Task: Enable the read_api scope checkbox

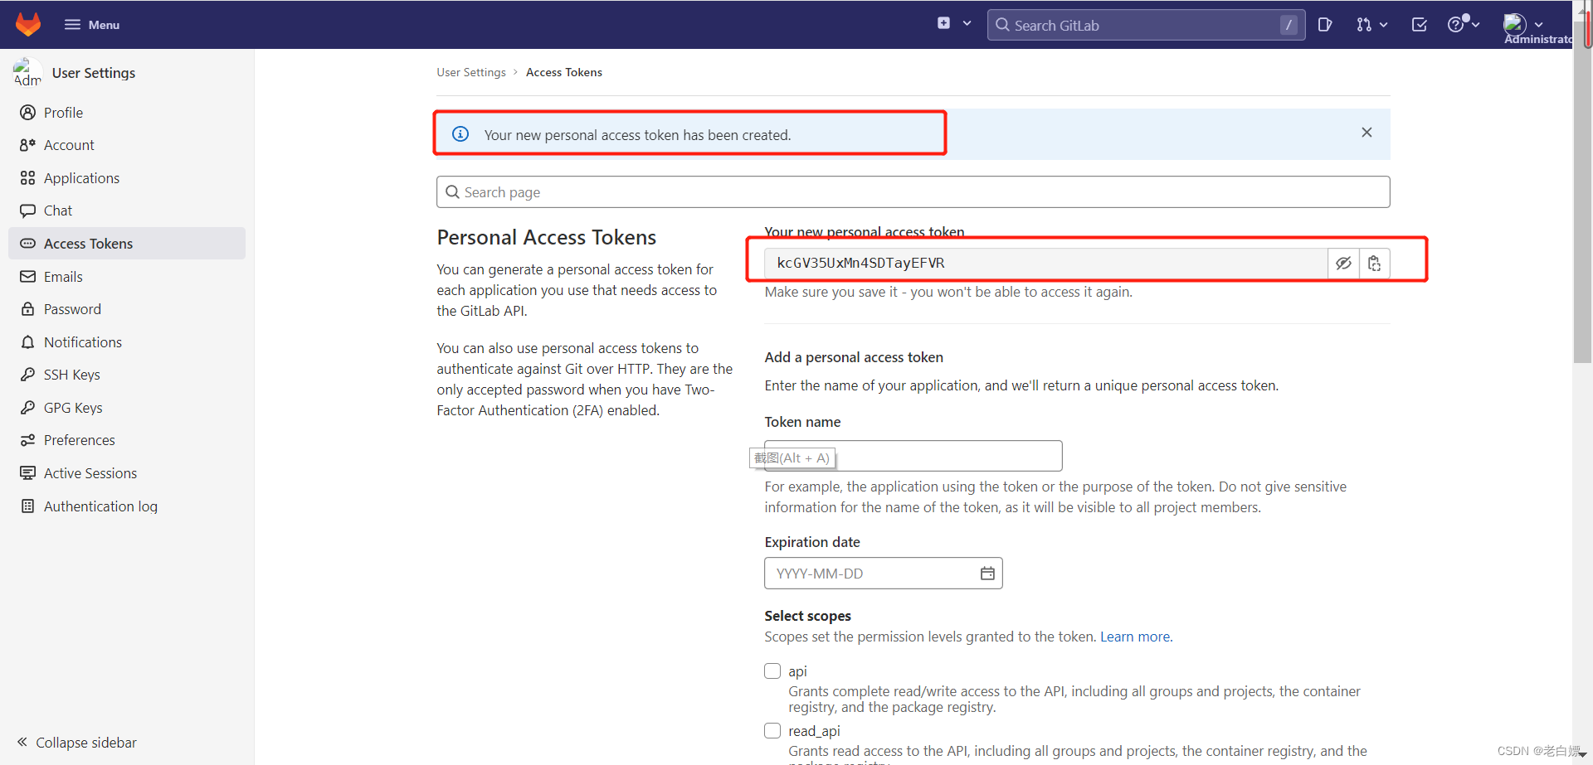Action: [772, 731]
